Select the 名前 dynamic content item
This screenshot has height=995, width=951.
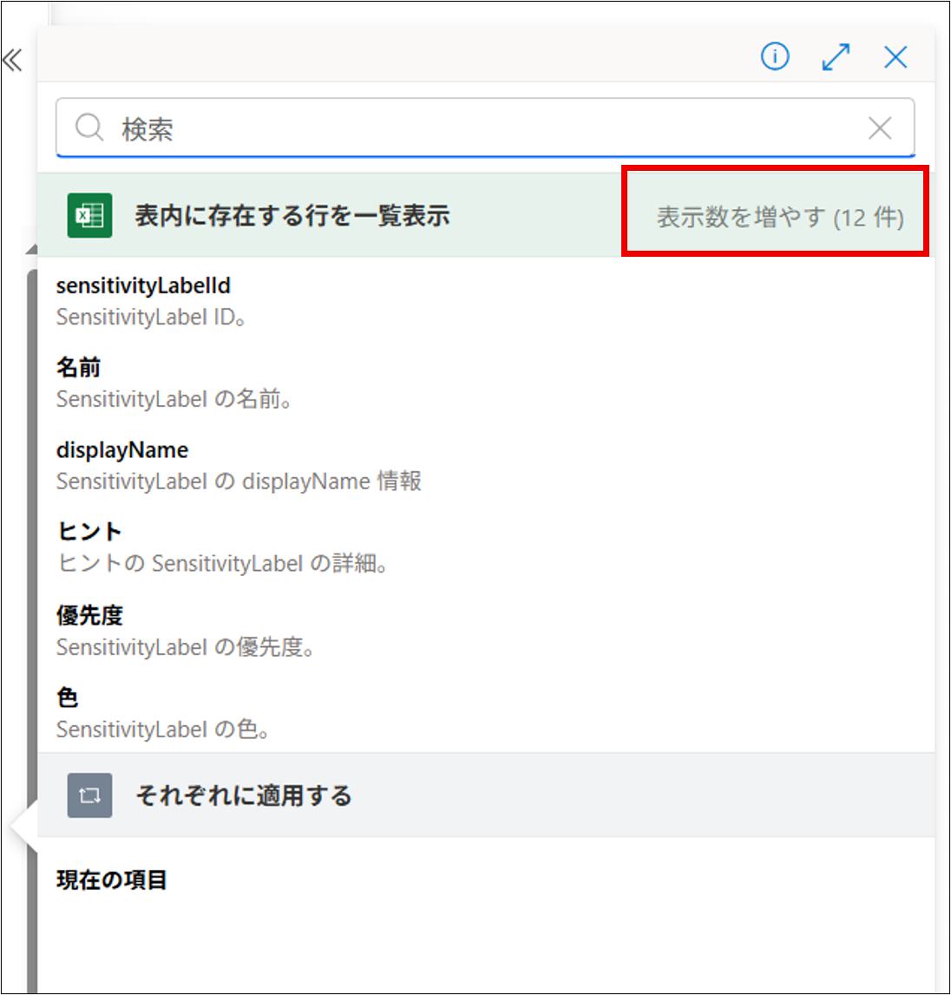point(79,368)
